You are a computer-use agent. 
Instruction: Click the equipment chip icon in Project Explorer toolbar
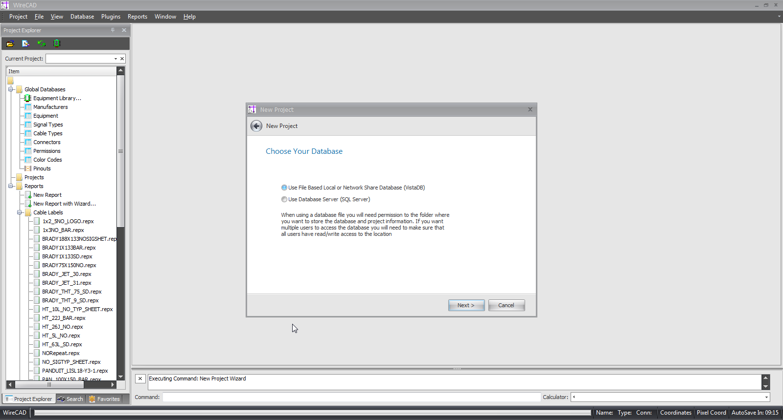click(x=57, y=43)
